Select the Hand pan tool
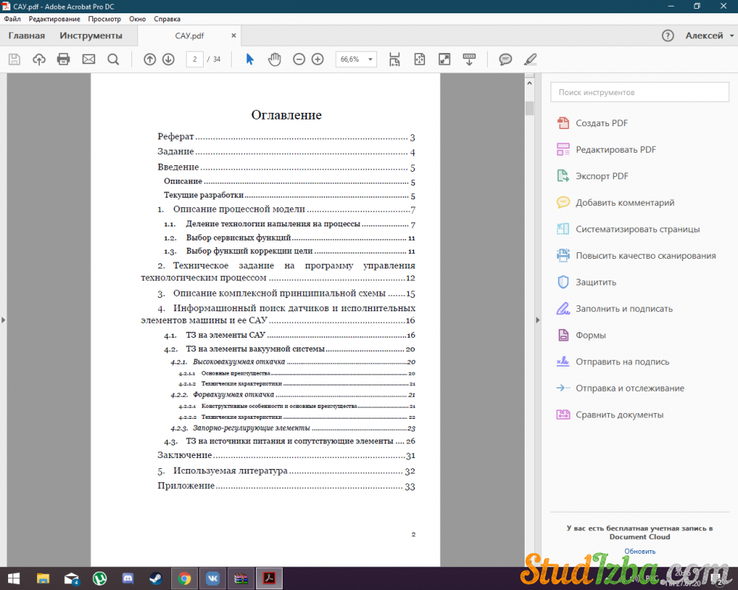Viewport: 738px width, 590px height. click(x=275, y=59)
